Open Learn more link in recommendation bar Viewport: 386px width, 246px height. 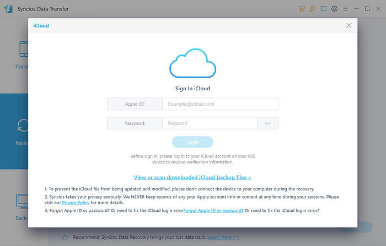(223, 237)
